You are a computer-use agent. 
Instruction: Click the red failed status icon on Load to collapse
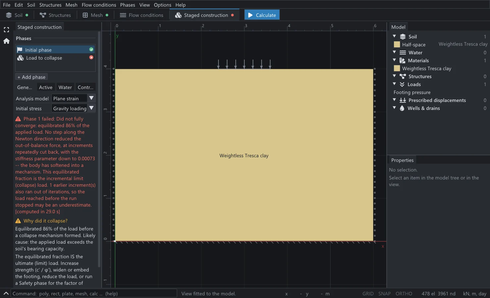91,57
